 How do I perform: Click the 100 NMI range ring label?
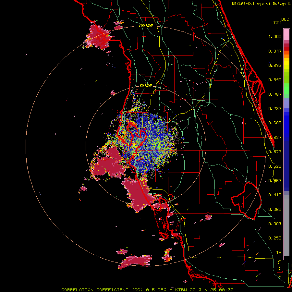coord(146,26)
